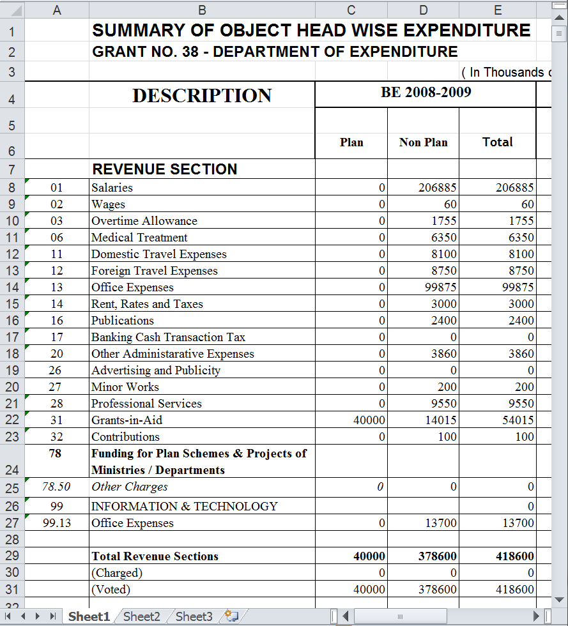Click the horizontal scrollbar left arrow
568x626 pixels.
coord(346,616)
